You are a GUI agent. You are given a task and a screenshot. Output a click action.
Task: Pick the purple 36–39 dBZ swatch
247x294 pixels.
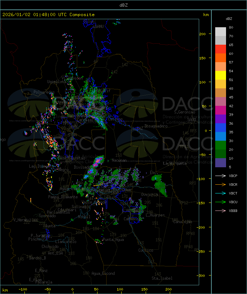coord(220,119)
